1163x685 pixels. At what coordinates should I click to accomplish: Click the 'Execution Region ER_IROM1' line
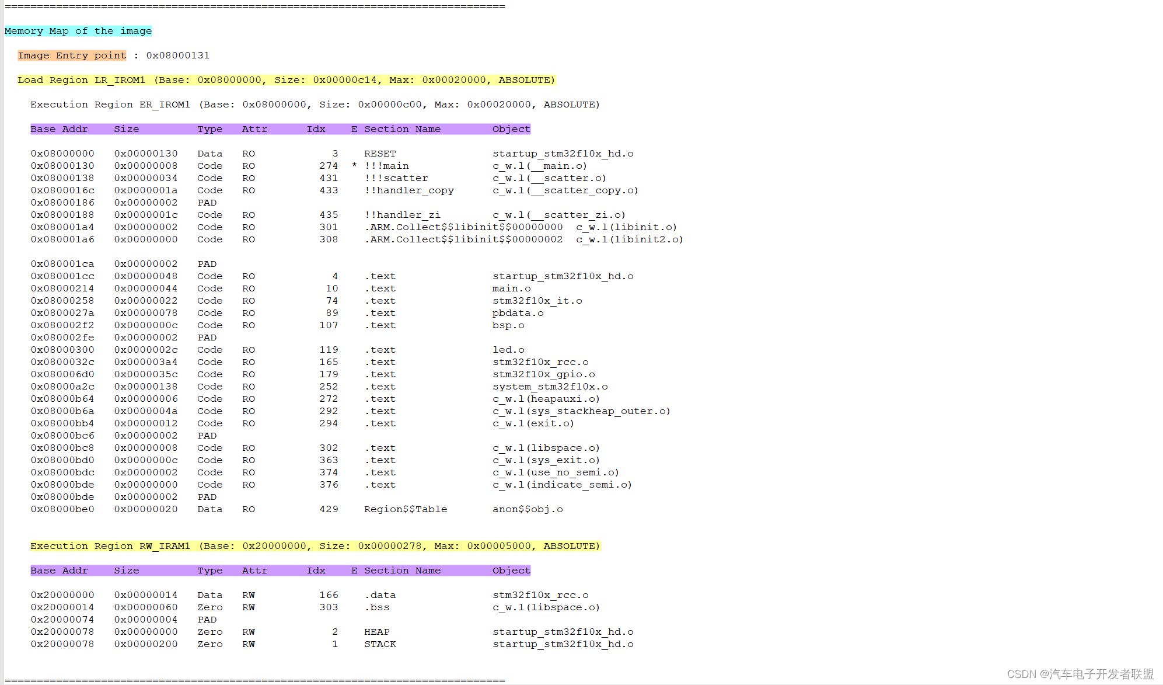click(x=314, y=104)
